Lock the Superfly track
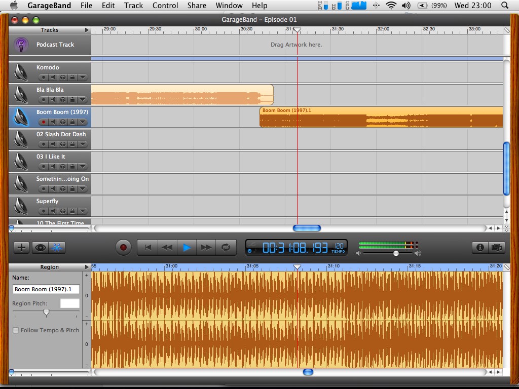The height and width of the screenshot is (389, 519). coord(72,211)
